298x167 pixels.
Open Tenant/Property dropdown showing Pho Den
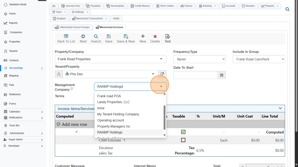tap(110, 74)
